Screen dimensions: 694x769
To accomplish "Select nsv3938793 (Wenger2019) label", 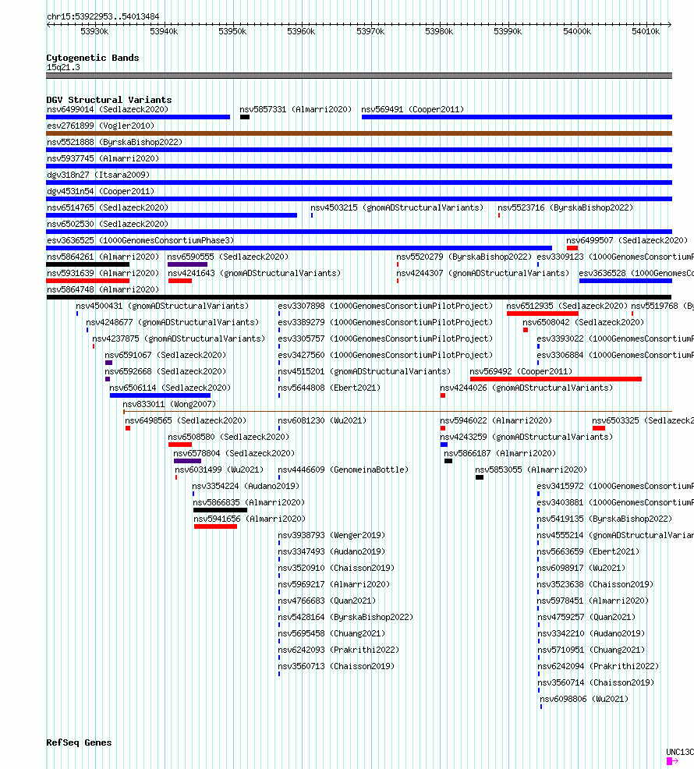I will [331, 535].
